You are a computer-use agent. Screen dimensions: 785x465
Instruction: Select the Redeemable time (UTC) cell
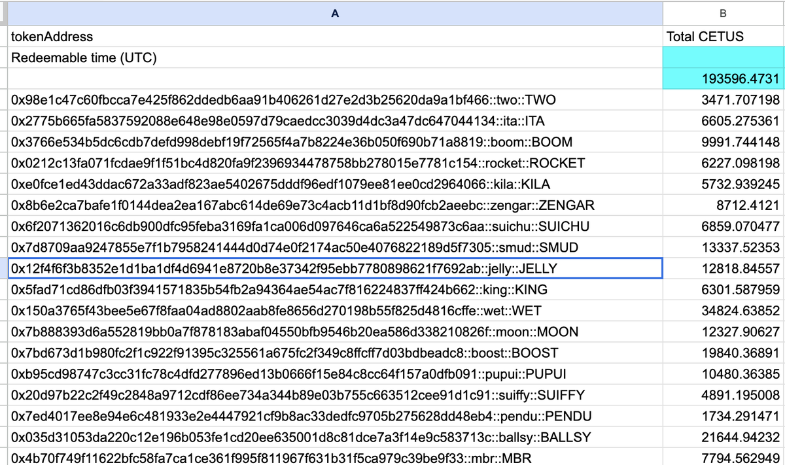click(x=335, y=58)
